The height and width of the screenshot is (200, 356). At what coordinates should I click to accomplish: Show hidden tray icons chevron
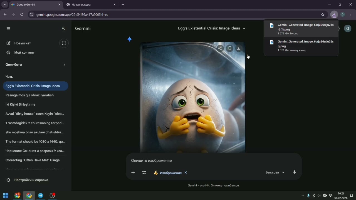click(x=303, y=196)
